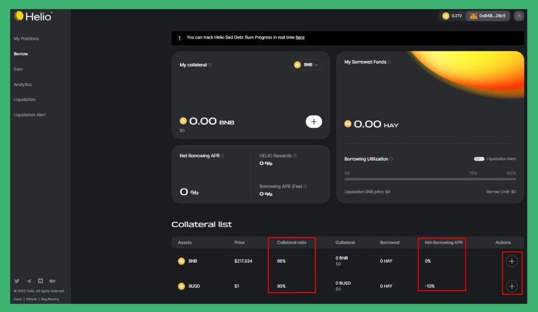Click the Helio logo in the sidebar
Screen dimensions: 538x312
click(x=33, y=16)
